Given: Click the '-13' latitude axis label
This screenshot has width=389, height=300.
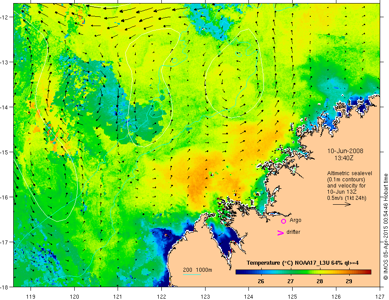Looking at the screenshot, I should pos(5,62).
